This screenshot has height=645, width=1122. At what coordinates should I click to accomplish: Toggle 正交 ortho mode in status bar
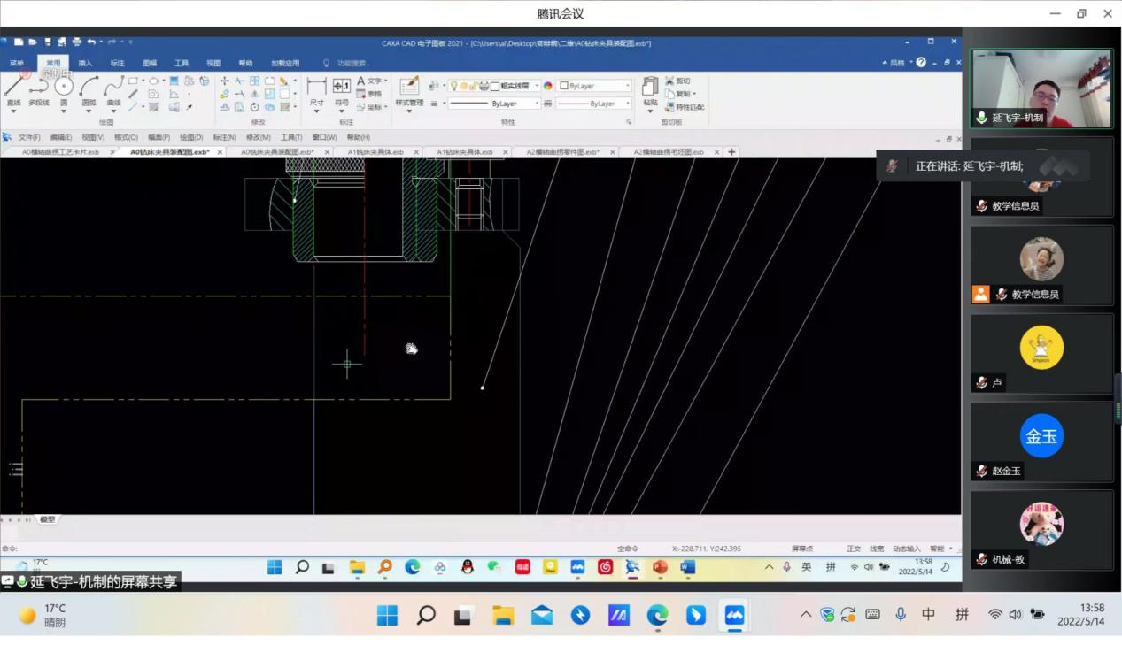pos(854,549)
